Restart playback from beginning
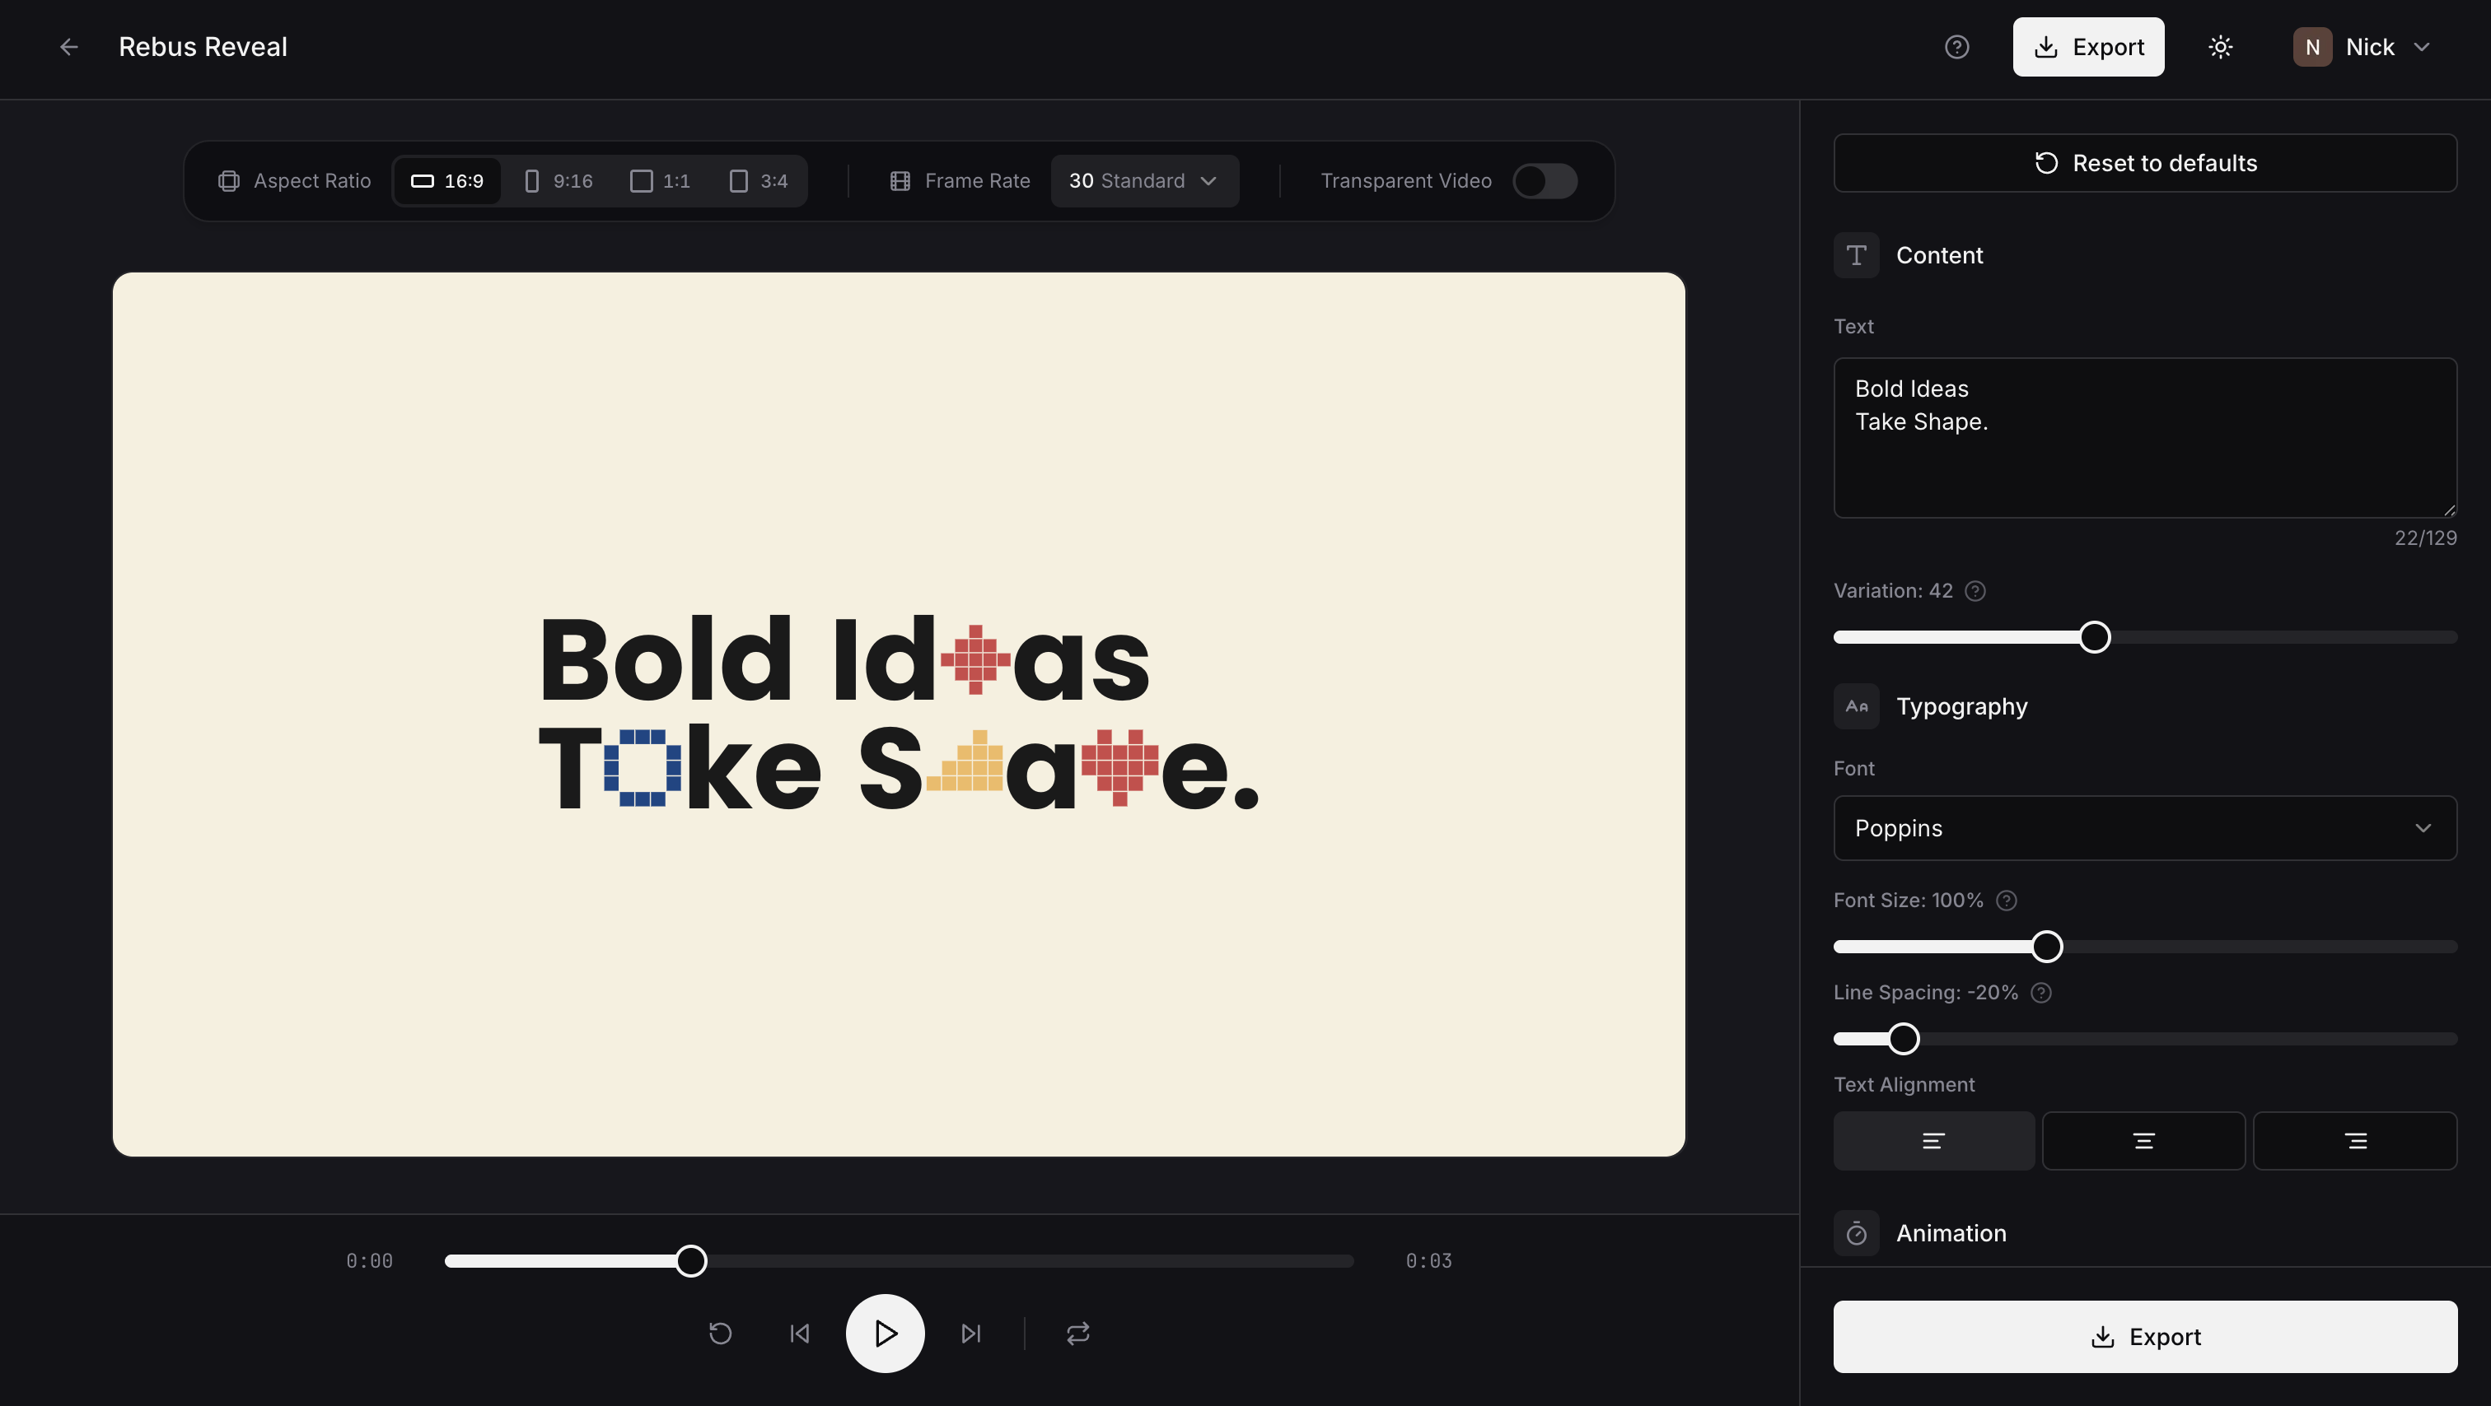The width and height of the screenshot is (2491, 1406). coord(721,1334)
